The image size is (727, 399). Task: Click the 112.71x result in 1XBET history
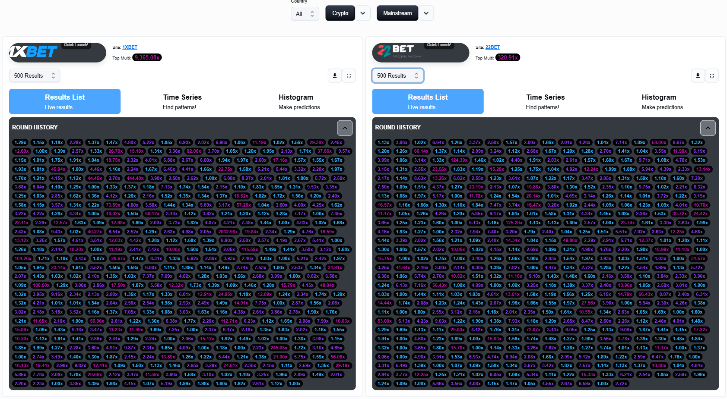(229, 321)
